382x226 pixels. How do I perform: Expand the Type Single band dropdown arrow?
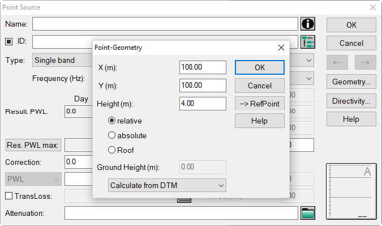pyautogui.click(x=308, y=60)
